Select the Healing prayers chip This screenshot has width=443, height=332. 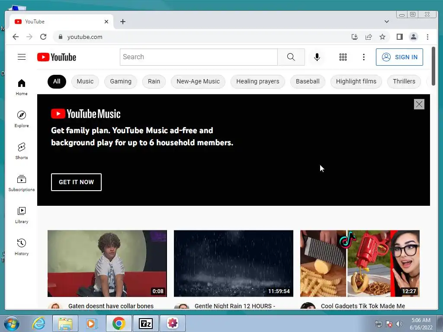(258, 82)
